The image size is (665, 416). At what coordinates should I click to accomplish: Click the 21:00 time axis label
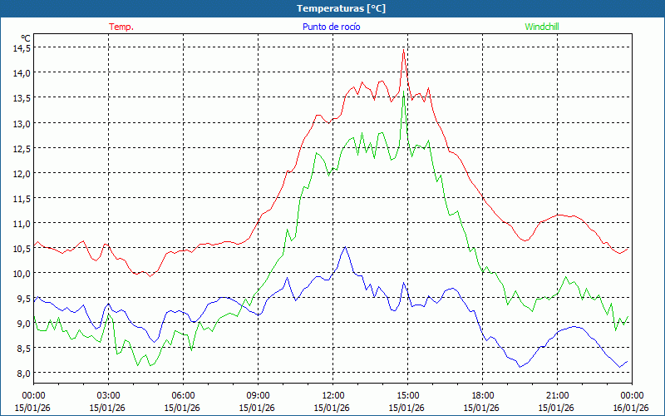(557, 395)
